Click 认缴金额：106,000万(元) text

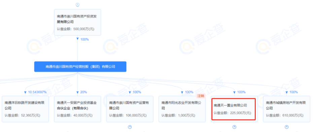point(128,115)
